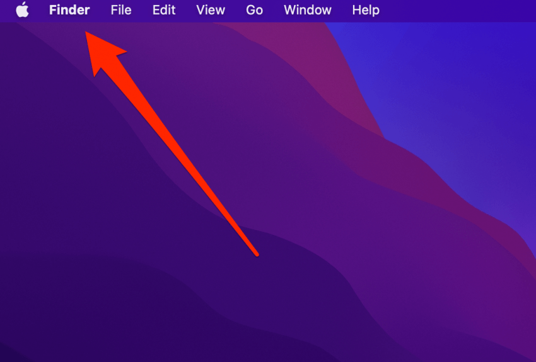Open the Finder application menu
The height and width of the screenshot is (362, 536).
[69, 10]
